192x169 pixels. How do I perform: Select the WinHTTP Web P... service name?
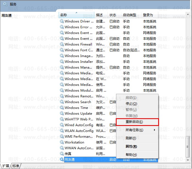click(79, 119)
